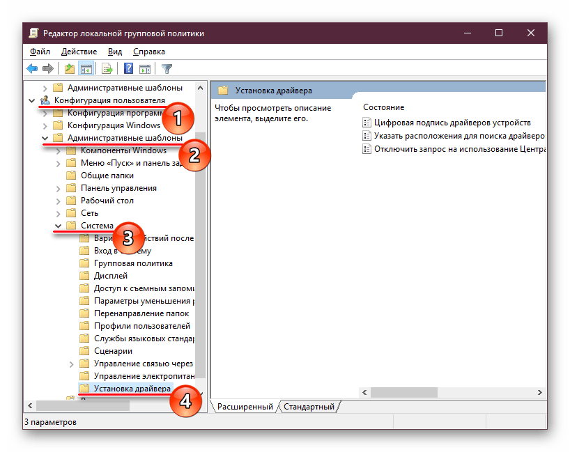Select the Групповая политика folder
This screenshot has width=570, height=452.
(x=133, y=263)
